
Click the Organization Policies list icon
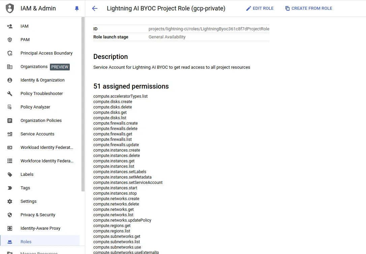[x=10, y=121]
